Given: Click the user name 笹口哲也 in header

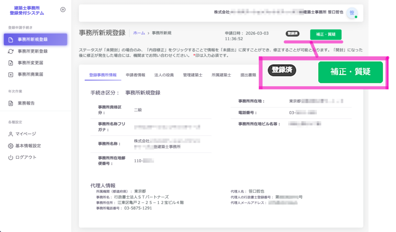Looking at the screenshot, I should [x=335, y=12].
